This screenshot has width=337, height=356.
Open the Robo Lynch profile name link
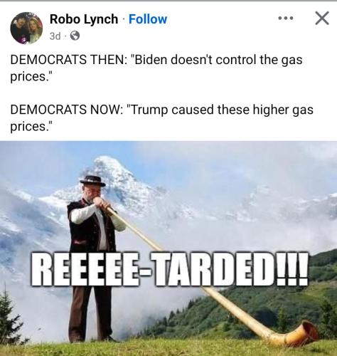pos(84,19)
